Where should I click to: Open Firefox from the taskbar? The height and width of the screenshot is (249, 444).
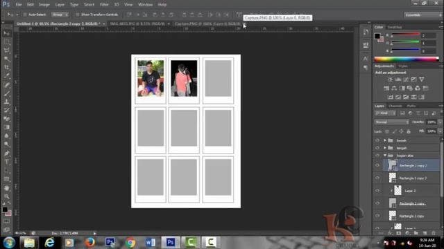89,242
